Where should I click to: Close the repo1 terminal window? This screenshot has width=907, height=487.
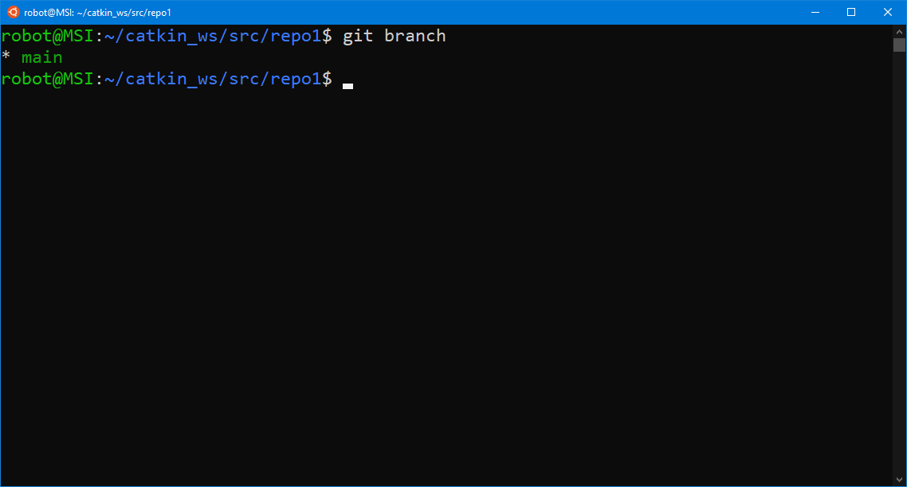pos(888,12)
